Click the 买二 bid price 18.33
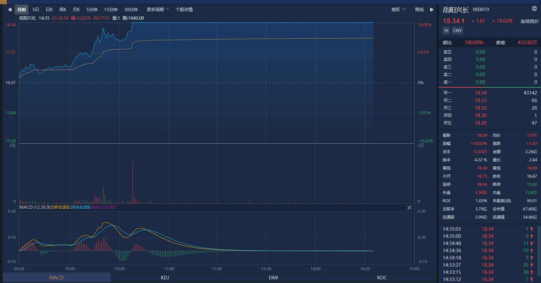Screen dimensions: 541x283 [481, 100]
